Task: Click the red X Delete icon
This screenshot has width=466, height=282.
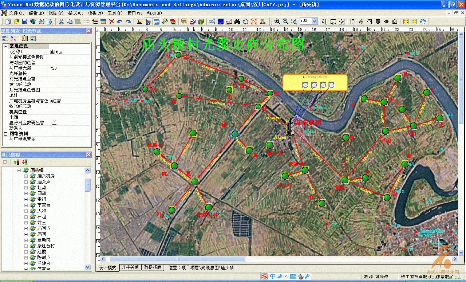Action: (112, 22)
